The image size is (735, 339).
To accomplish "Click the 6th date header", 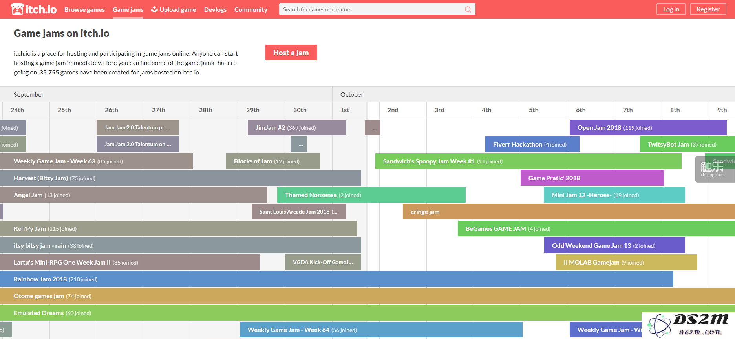I will point(581,110).
